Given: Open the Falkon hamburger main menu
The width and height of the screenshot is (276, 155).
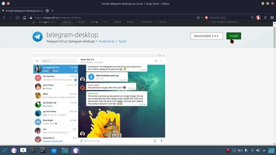Looking at the screenshot, I should 272,18.
